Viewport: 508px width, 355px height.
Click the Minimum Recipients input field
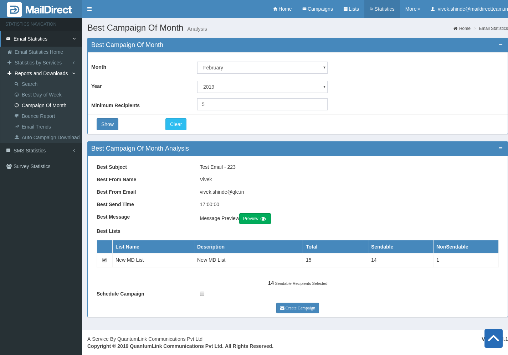(262, 104)
